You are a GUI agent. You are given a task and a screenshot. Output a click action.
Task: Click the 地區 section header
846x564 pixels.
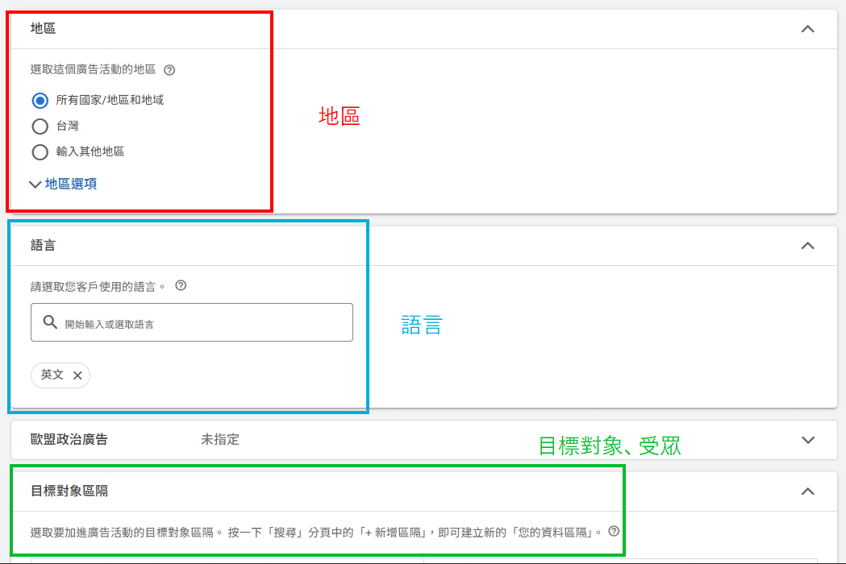[x=43, y=28]
